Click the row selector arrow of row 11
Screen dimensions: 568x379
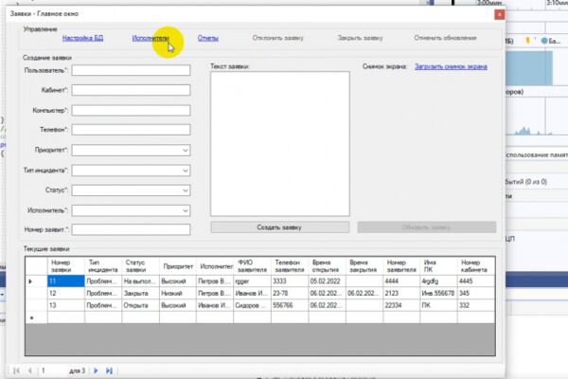pos(30,281)
